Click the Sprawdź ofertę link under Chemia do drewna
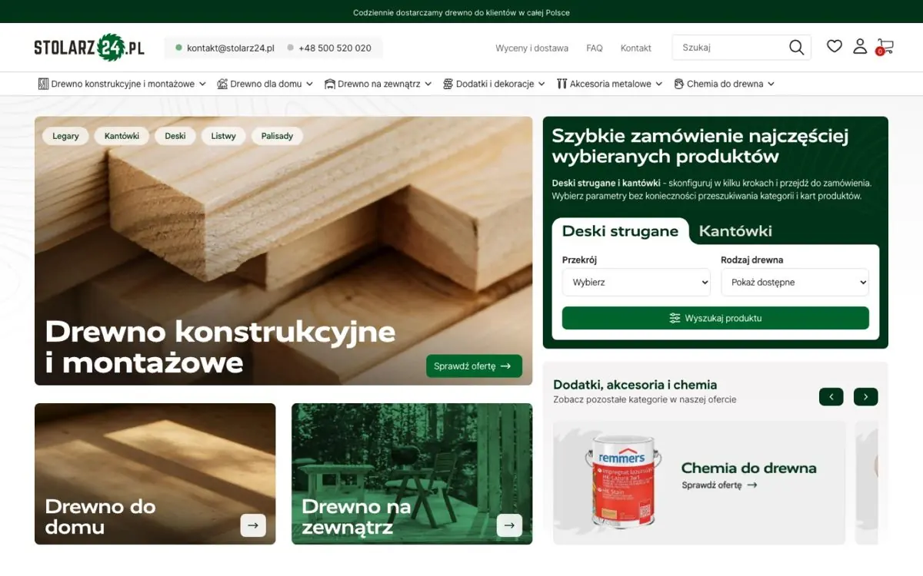Image resolution: width=923 pixels, height=576 pixels. [x=720, y=485]
